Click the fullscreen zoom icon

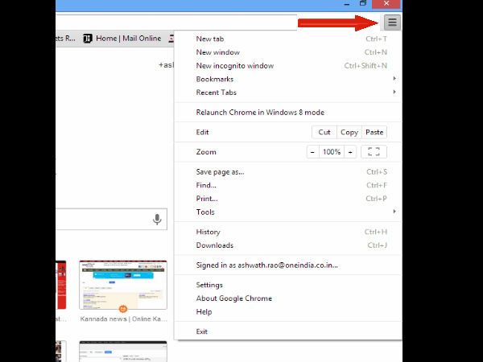point(373,152)
